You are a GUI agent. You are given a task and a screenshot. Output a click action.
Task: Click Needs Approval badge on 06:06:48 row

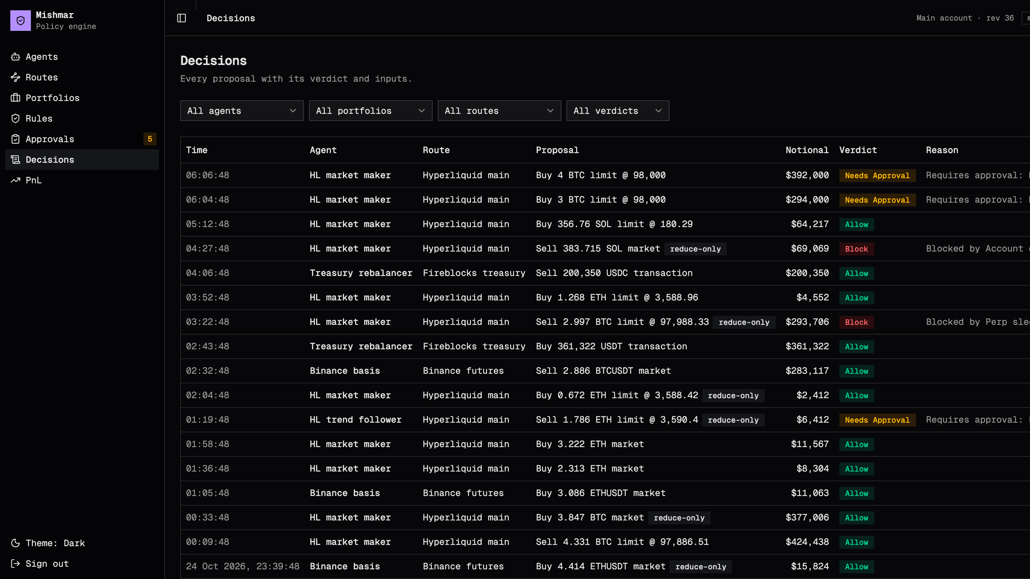(x=877, y=175)
